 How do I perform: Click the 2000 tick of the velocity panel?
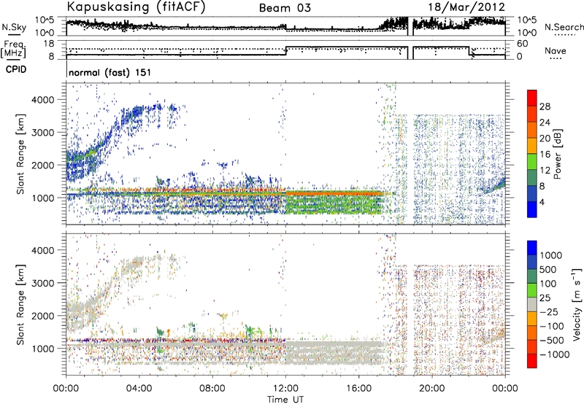pos(44,316)
